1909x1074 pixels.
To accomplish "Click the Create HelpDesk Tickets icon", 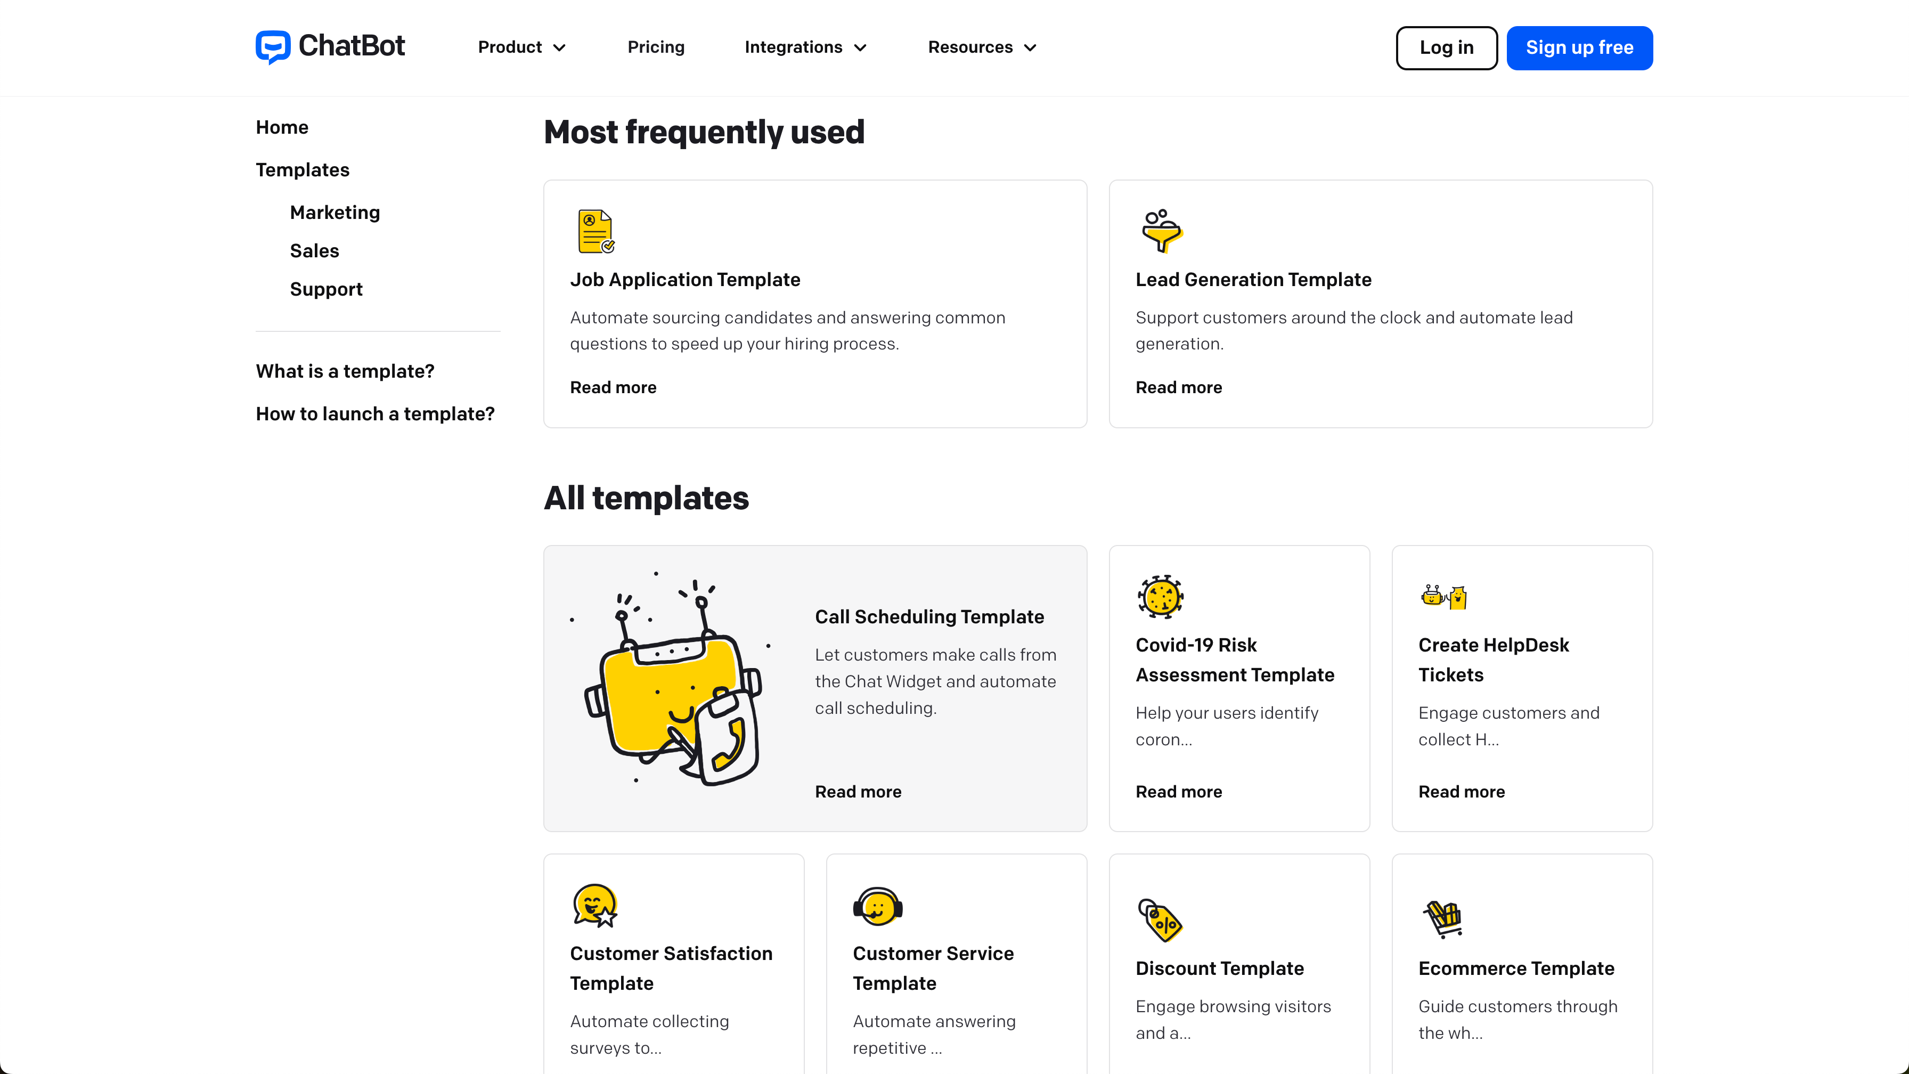I will [x=1445, y=596].
